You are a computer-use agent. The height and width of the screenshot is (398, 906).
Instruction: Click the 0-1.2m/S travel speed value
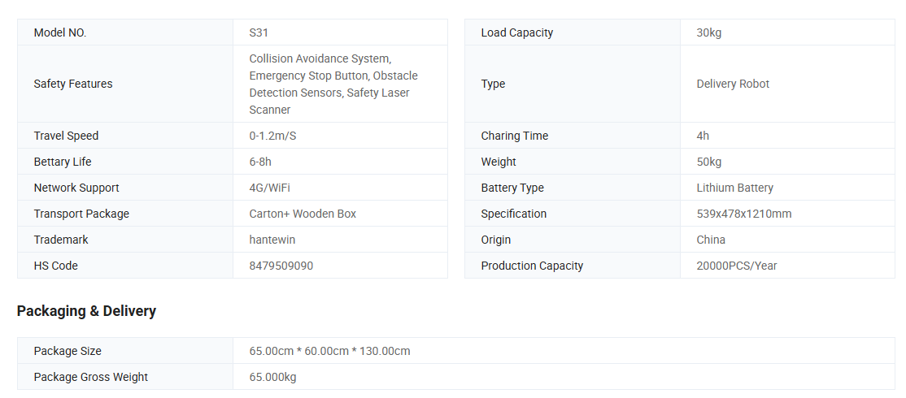(272, 136)
